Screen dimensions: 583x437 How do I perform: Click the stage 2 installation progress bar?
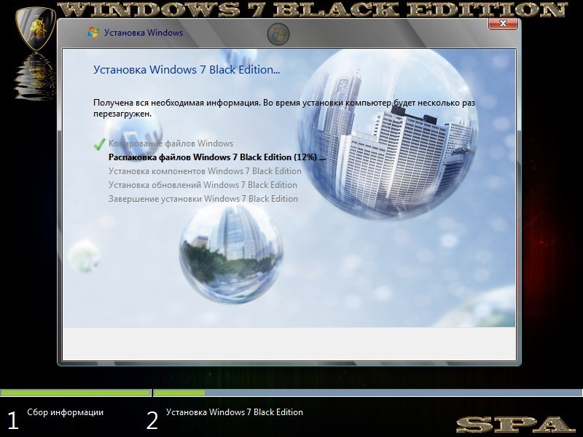tap(368, 393)
